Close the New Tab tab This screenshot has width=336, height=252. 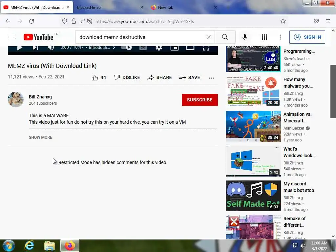coord(216,7)
